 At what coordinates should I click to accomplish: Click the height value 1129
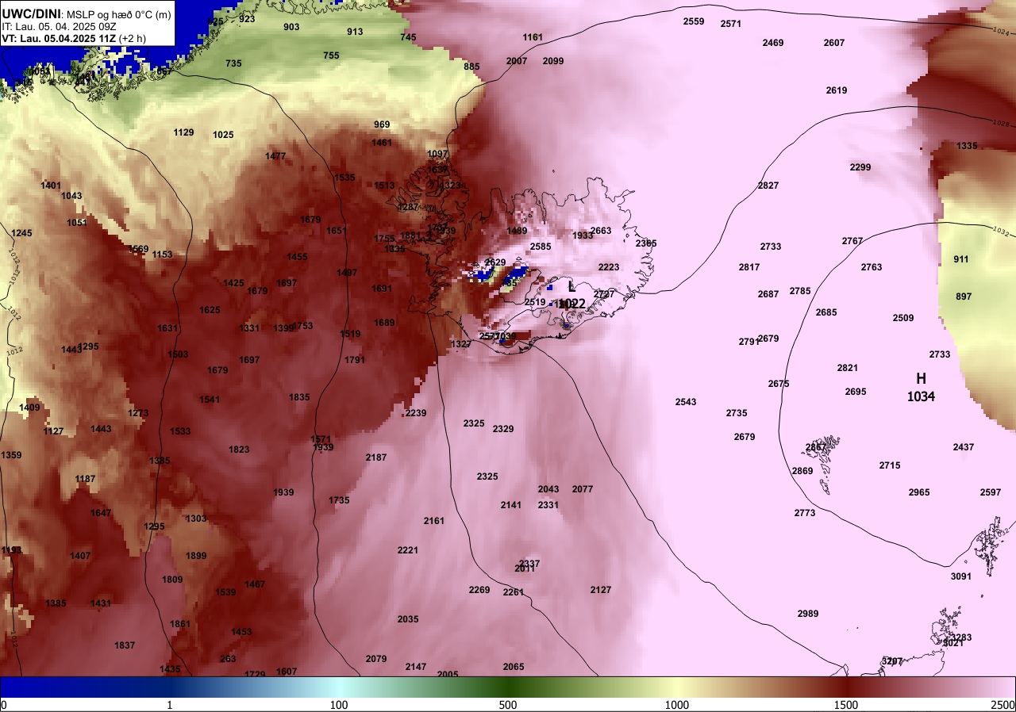coord(183,132)
